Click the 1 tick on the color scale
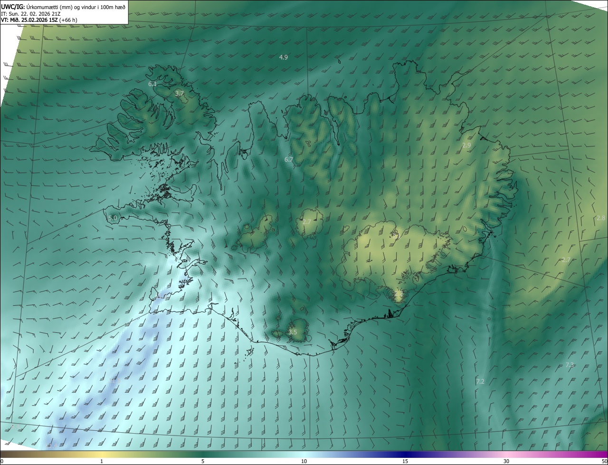The width and height of the screenshot is (608, 465). [x=102, y=461]
